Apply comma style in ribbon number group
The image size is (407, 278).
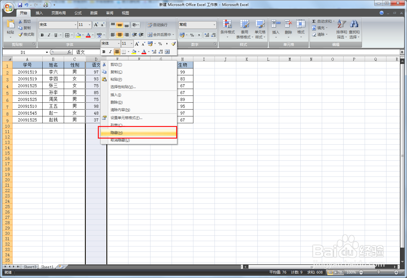[x=199, y=35]
